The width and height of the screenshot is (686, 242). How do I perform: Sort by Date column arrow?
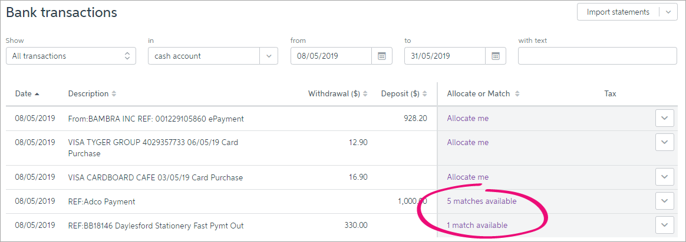[x=37, y=94]
